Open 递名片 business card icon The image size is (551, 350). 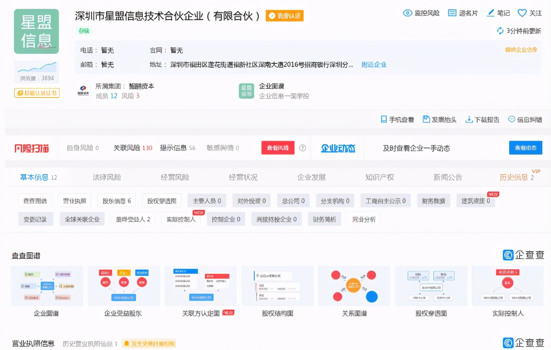[452, 13]
